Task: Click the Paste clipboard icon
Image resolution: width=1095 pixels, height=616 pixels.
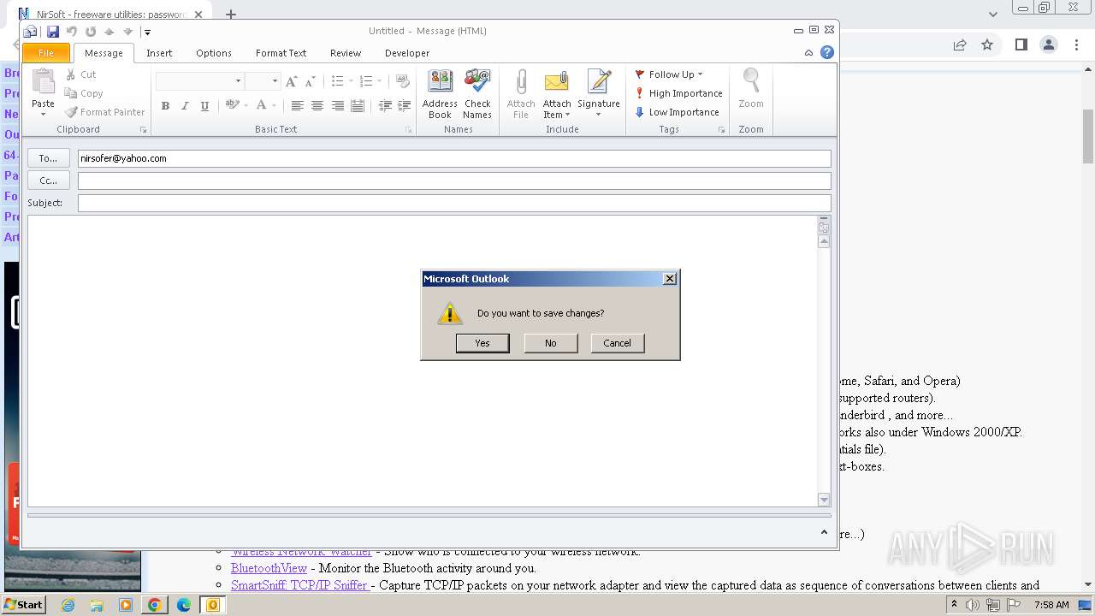Action: point(43,82)
